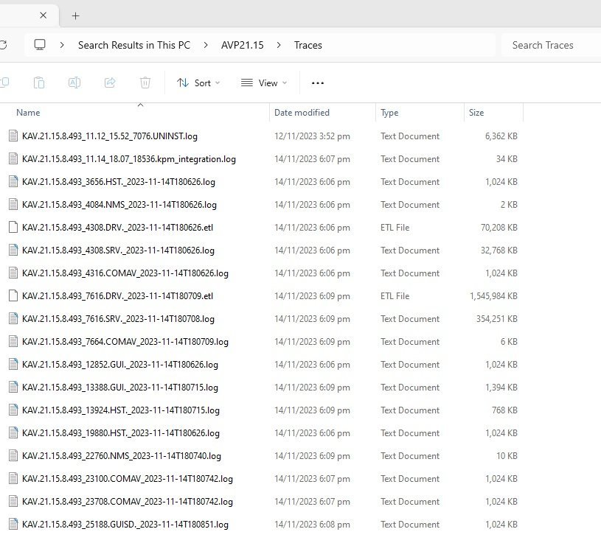Viewport: 601px width, 543px height.
Task: Click the PC monitor icon in address bar
Action: [40, 45]
